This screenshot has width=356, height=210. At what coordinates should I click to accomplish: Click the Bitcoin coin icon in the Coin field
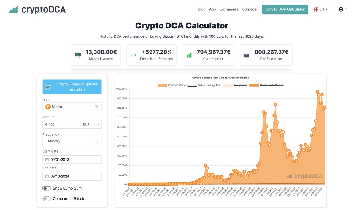48,107
